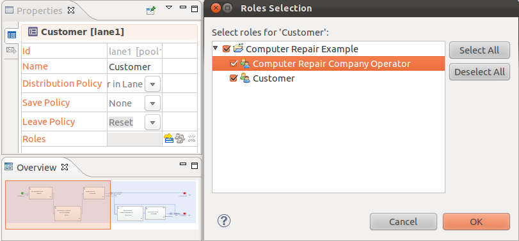
Task: Uncheck the Computer Repair Example checkbox
Action: (227, 49)
